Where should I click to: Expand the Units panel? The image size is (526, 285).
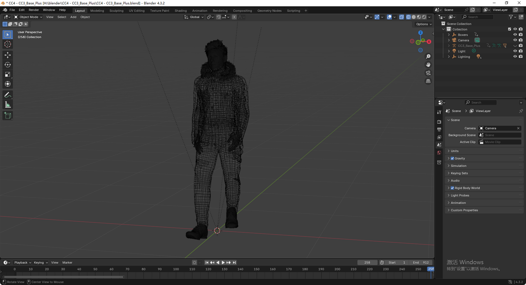click(455, 151)
